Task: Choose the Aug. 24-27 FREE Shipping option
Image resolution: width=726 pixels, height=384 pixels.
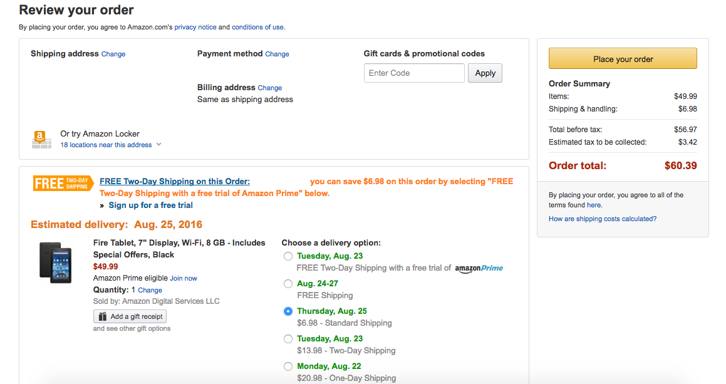Action: pos(288,283)
